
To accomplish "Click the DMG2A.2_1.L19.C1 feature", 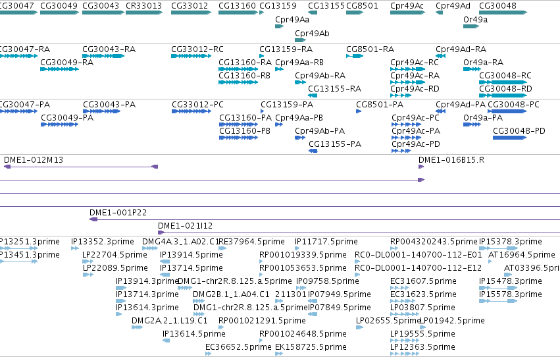I will [x=137, y=327].
